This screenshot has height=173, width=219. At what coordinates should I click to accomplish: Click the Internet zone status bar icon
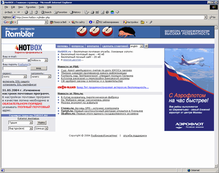(x=189, y=171)
